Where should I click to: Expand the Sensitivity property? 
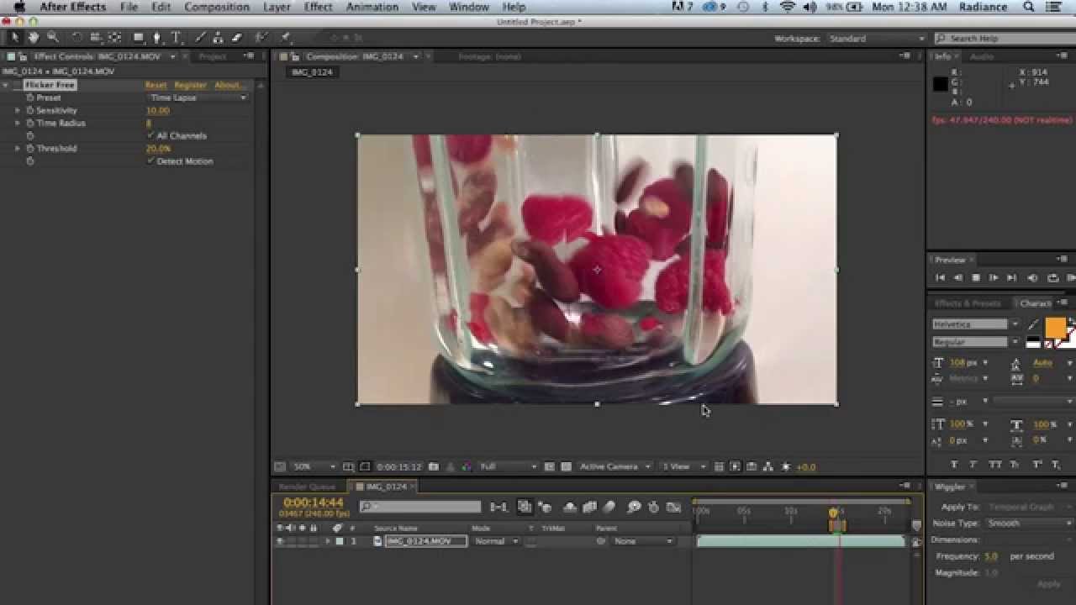click(18, 110)
